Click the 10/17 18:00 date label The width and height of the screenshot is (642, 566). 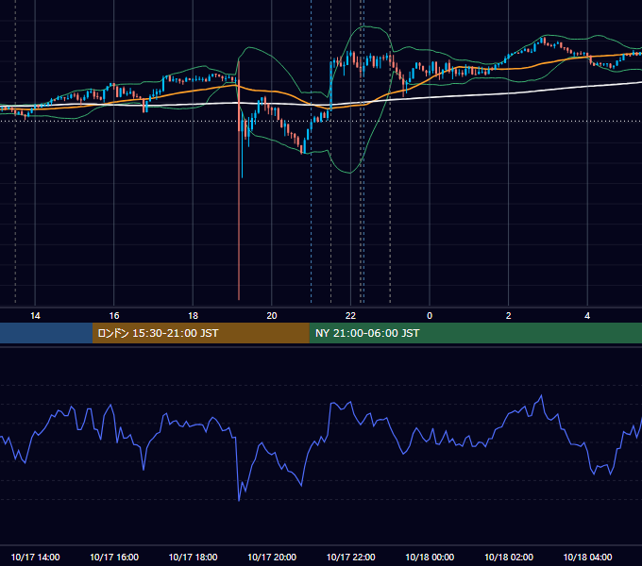tap(193, 557)
